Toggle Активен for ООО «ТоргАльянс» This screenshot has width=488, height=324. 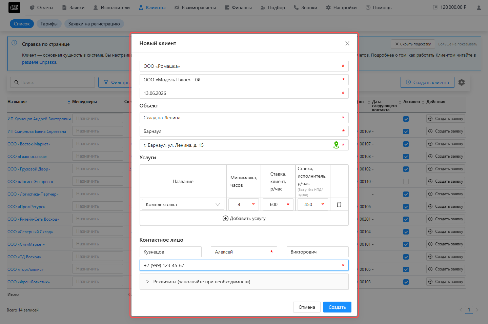406,269
